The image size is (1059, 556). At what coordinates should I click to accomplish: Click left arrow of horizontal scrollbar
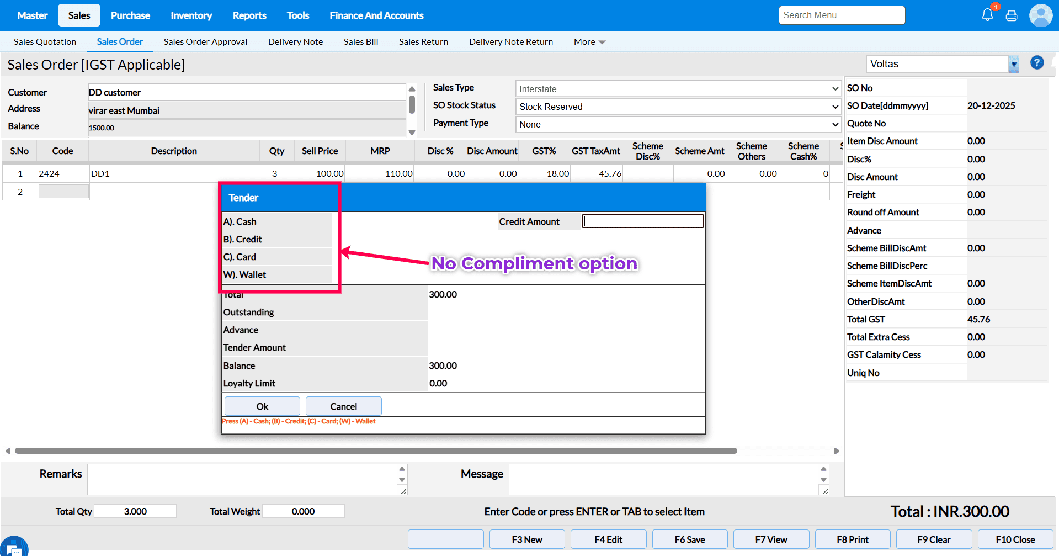[8, 451]
